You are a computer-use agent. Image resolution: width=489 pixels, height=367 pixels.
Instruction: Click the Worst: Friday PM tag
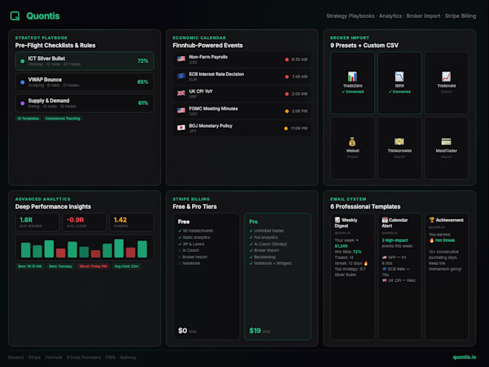[93, 266]
